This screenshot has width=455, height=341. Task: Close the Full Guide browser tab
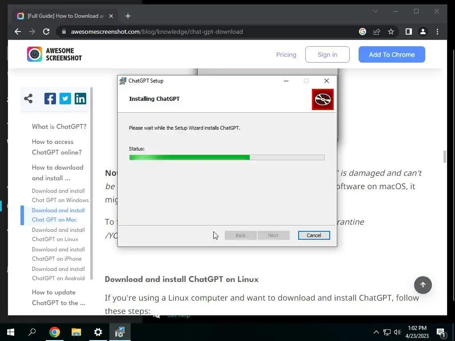coord(111,16)
